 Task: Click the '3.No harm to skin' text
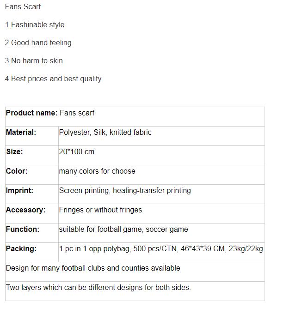(x=34, y=60)
